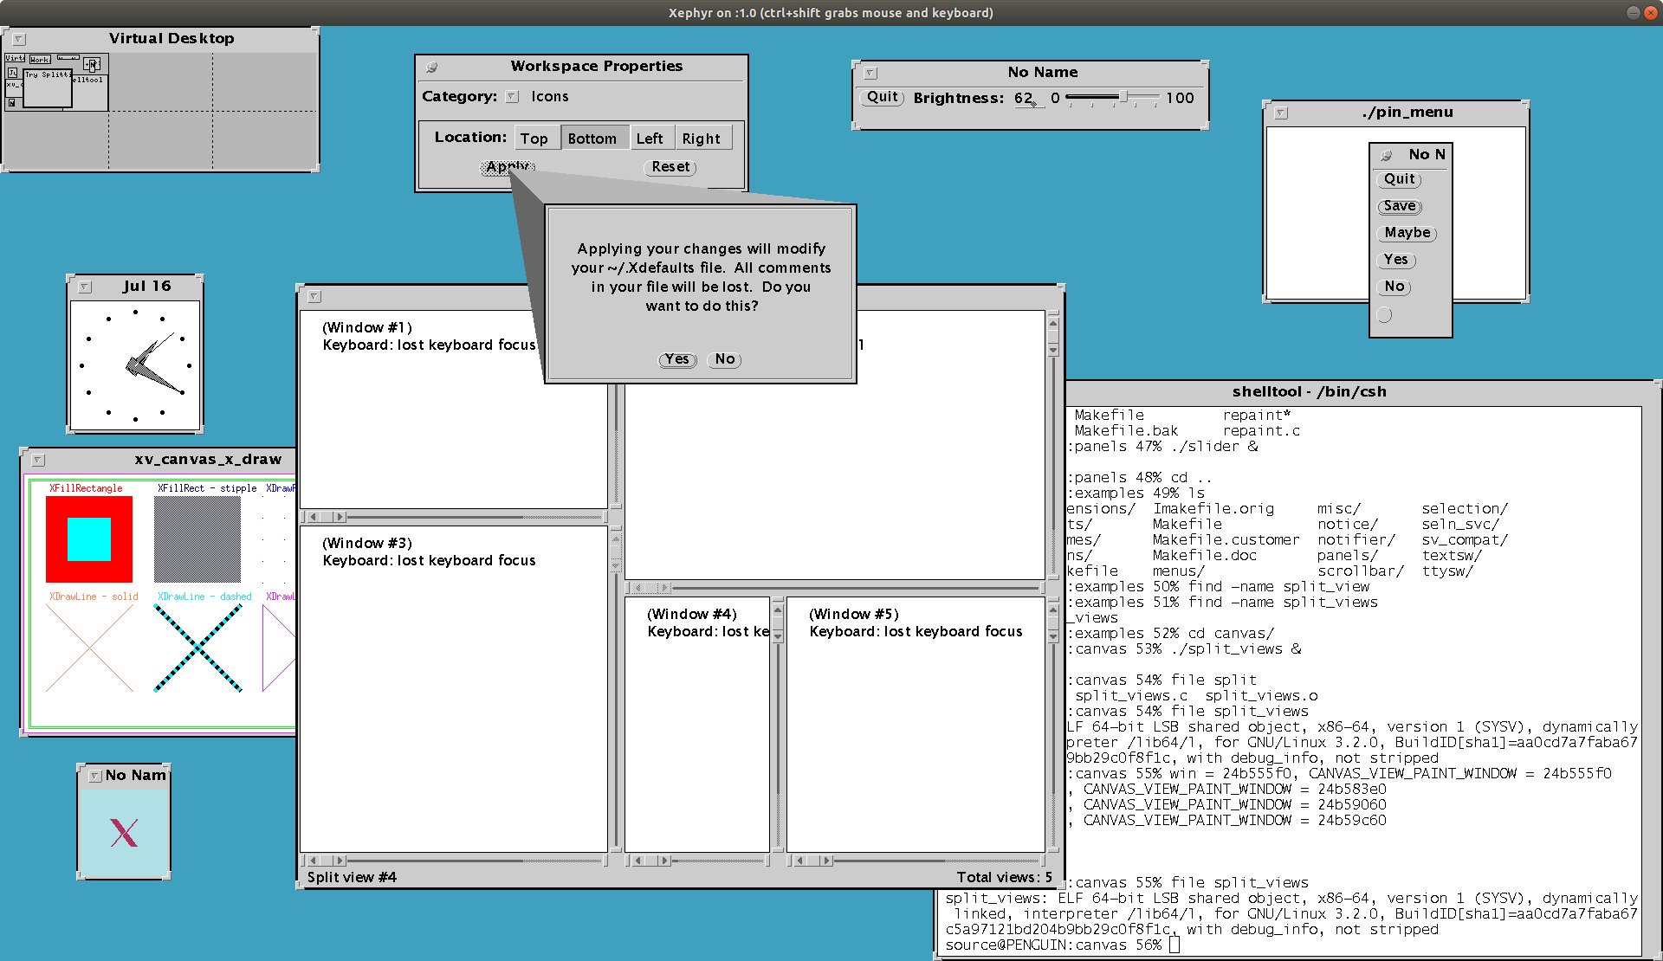1663x961 pixels.
Task: Open the X iconified window icon
Action: click(x=124, y=832)
